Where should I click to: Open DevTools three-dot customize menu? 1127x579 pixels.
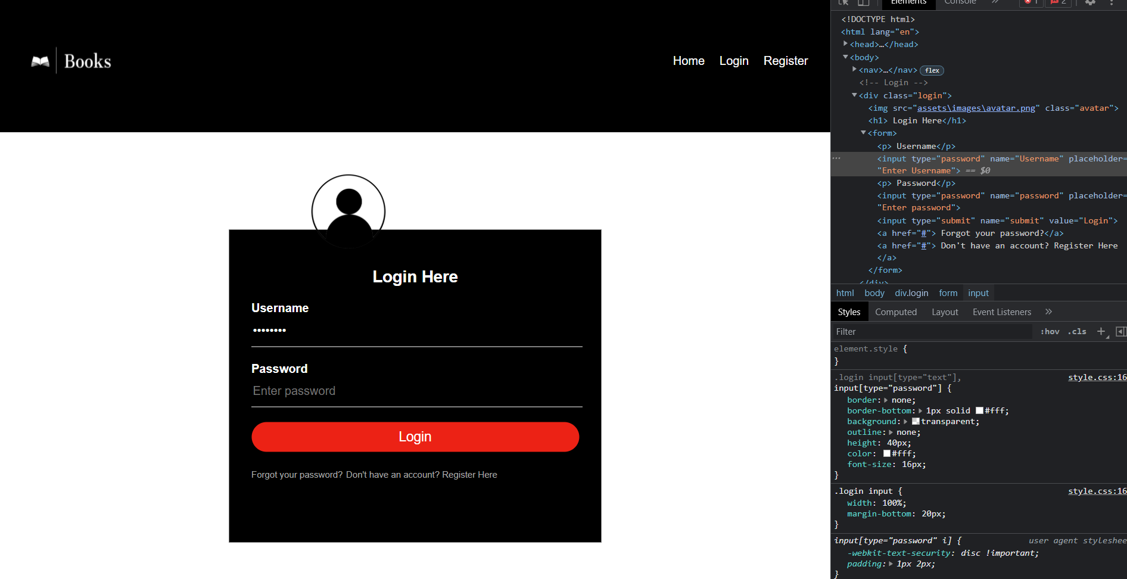pyautogui.click(x=1112, y=2)
